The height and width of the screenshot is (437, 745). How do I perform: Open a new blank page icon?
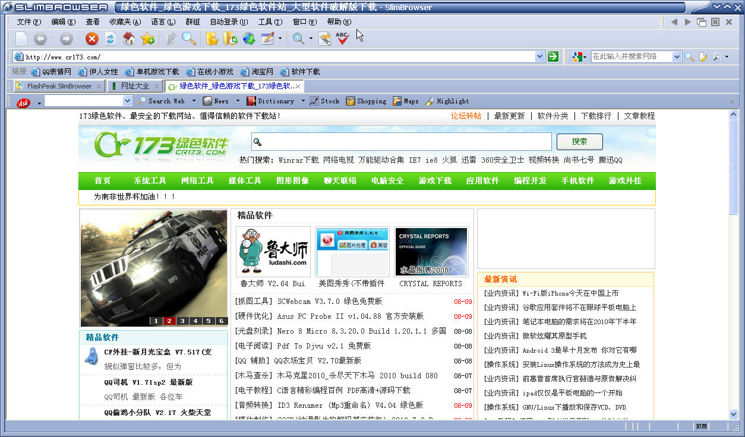[21, 39]
